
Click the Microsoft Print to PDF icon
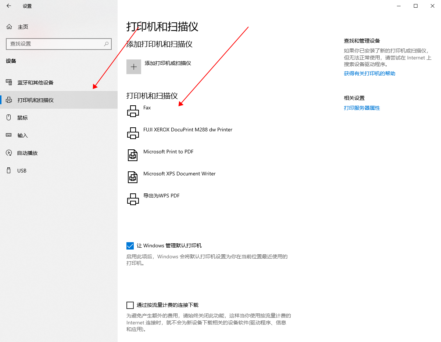pos(133,155)
